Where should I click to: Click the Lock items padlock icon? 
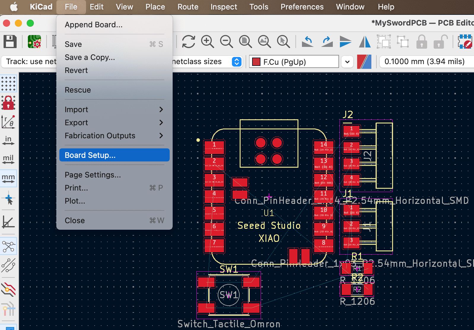click(422, 42)
